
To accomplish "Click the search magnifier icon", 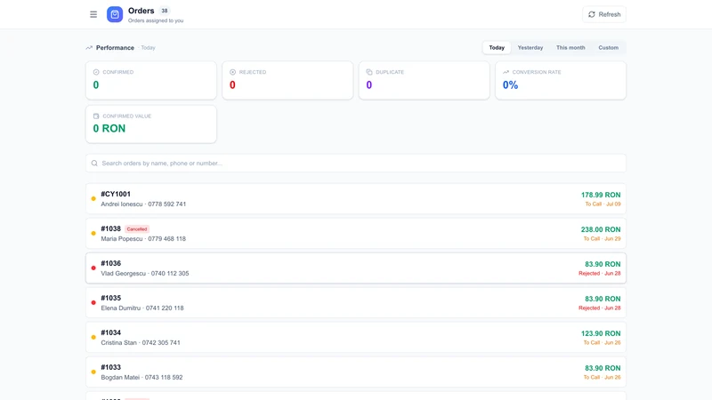I will [94, 164].
